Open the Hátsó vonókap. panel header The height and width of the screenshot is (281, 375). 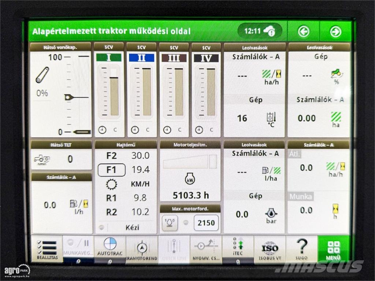click(x=60, y=47)
